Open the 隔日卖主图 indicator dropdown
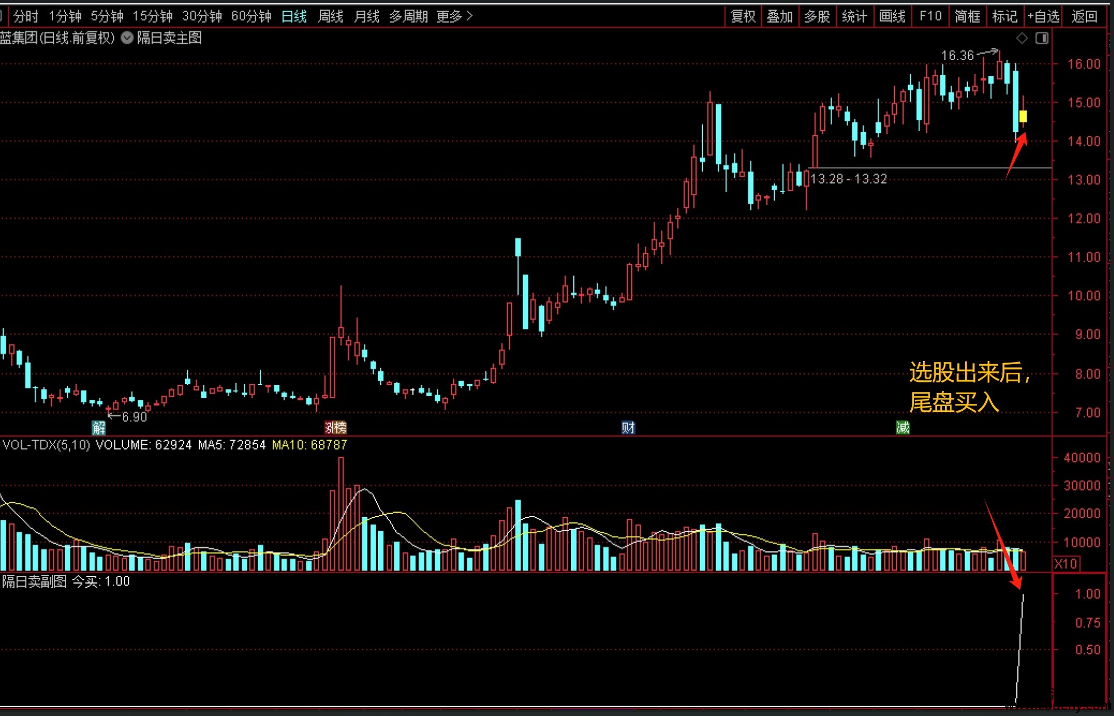1114x716 pixels. click(x=127, y=38)
